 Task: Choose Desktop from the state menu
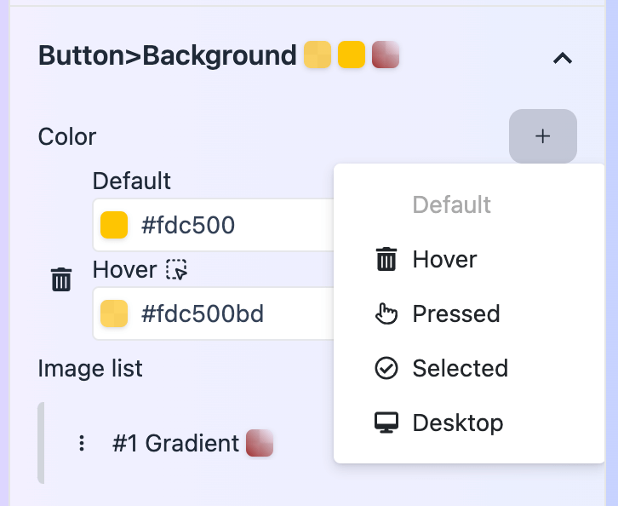[x=457, y=423]
